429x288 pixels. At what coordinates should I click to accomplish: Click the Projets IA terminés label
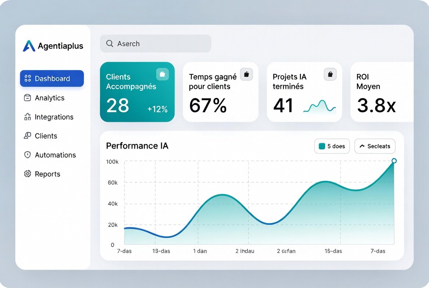289,82
